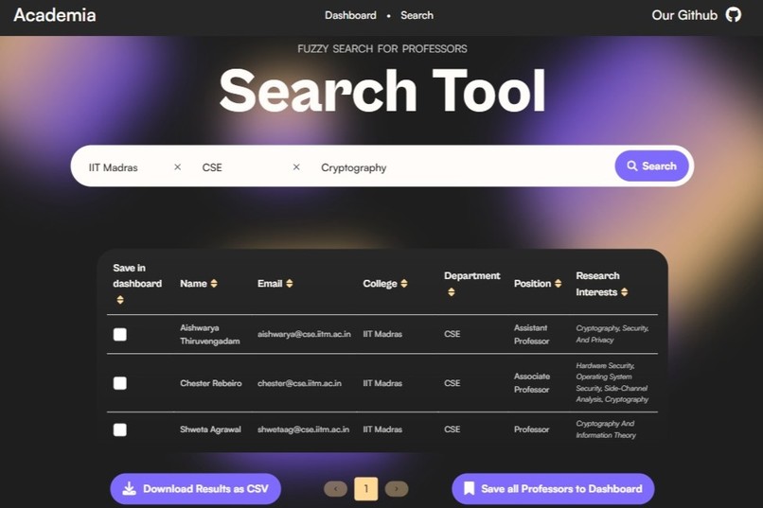Check the box for Shweta Agrawal

click(x=119, y=429)
